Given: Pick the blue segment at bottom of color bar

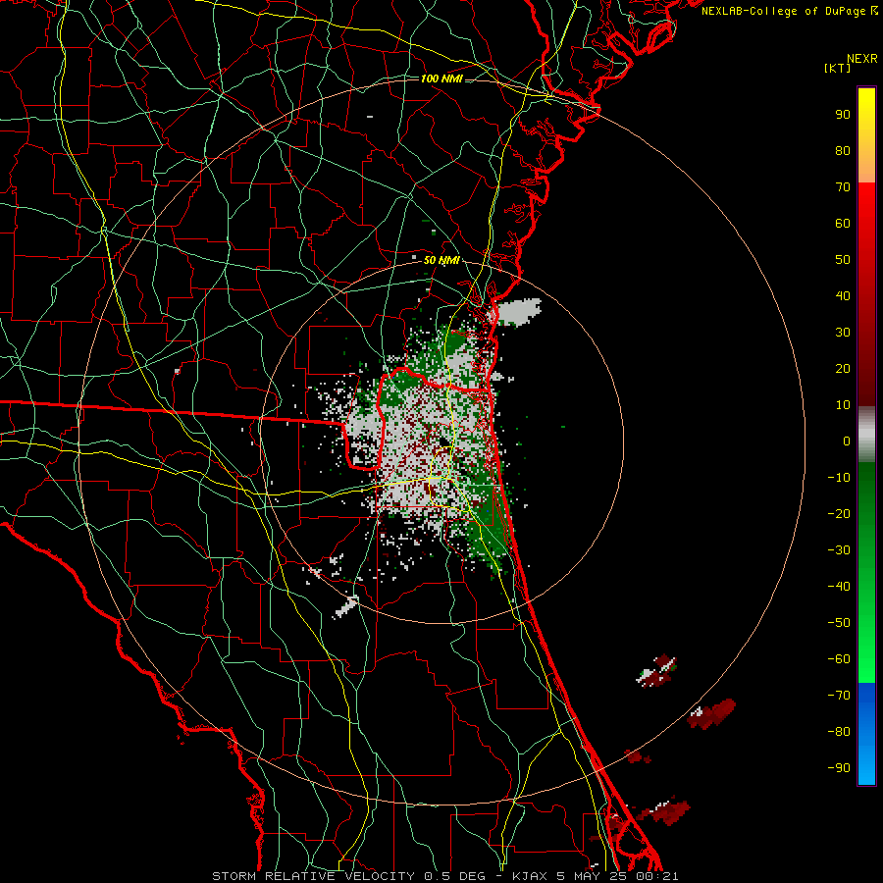Looking at the screenshot, I should 866,734.
